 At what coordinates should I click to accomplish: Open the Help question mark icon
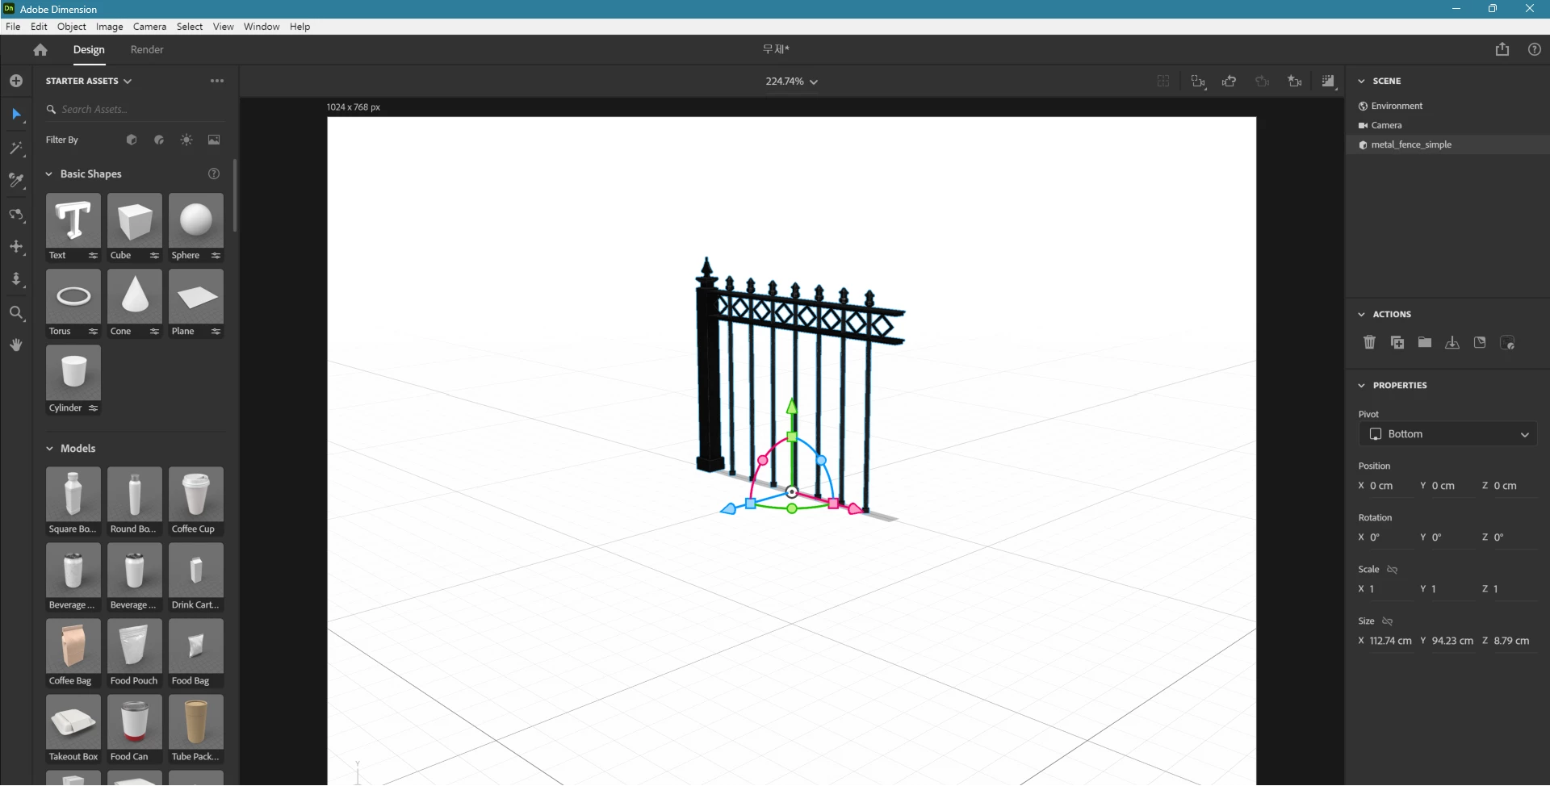1535,49
